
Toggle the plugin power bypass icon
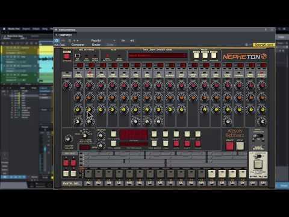[x=57, y=40]
